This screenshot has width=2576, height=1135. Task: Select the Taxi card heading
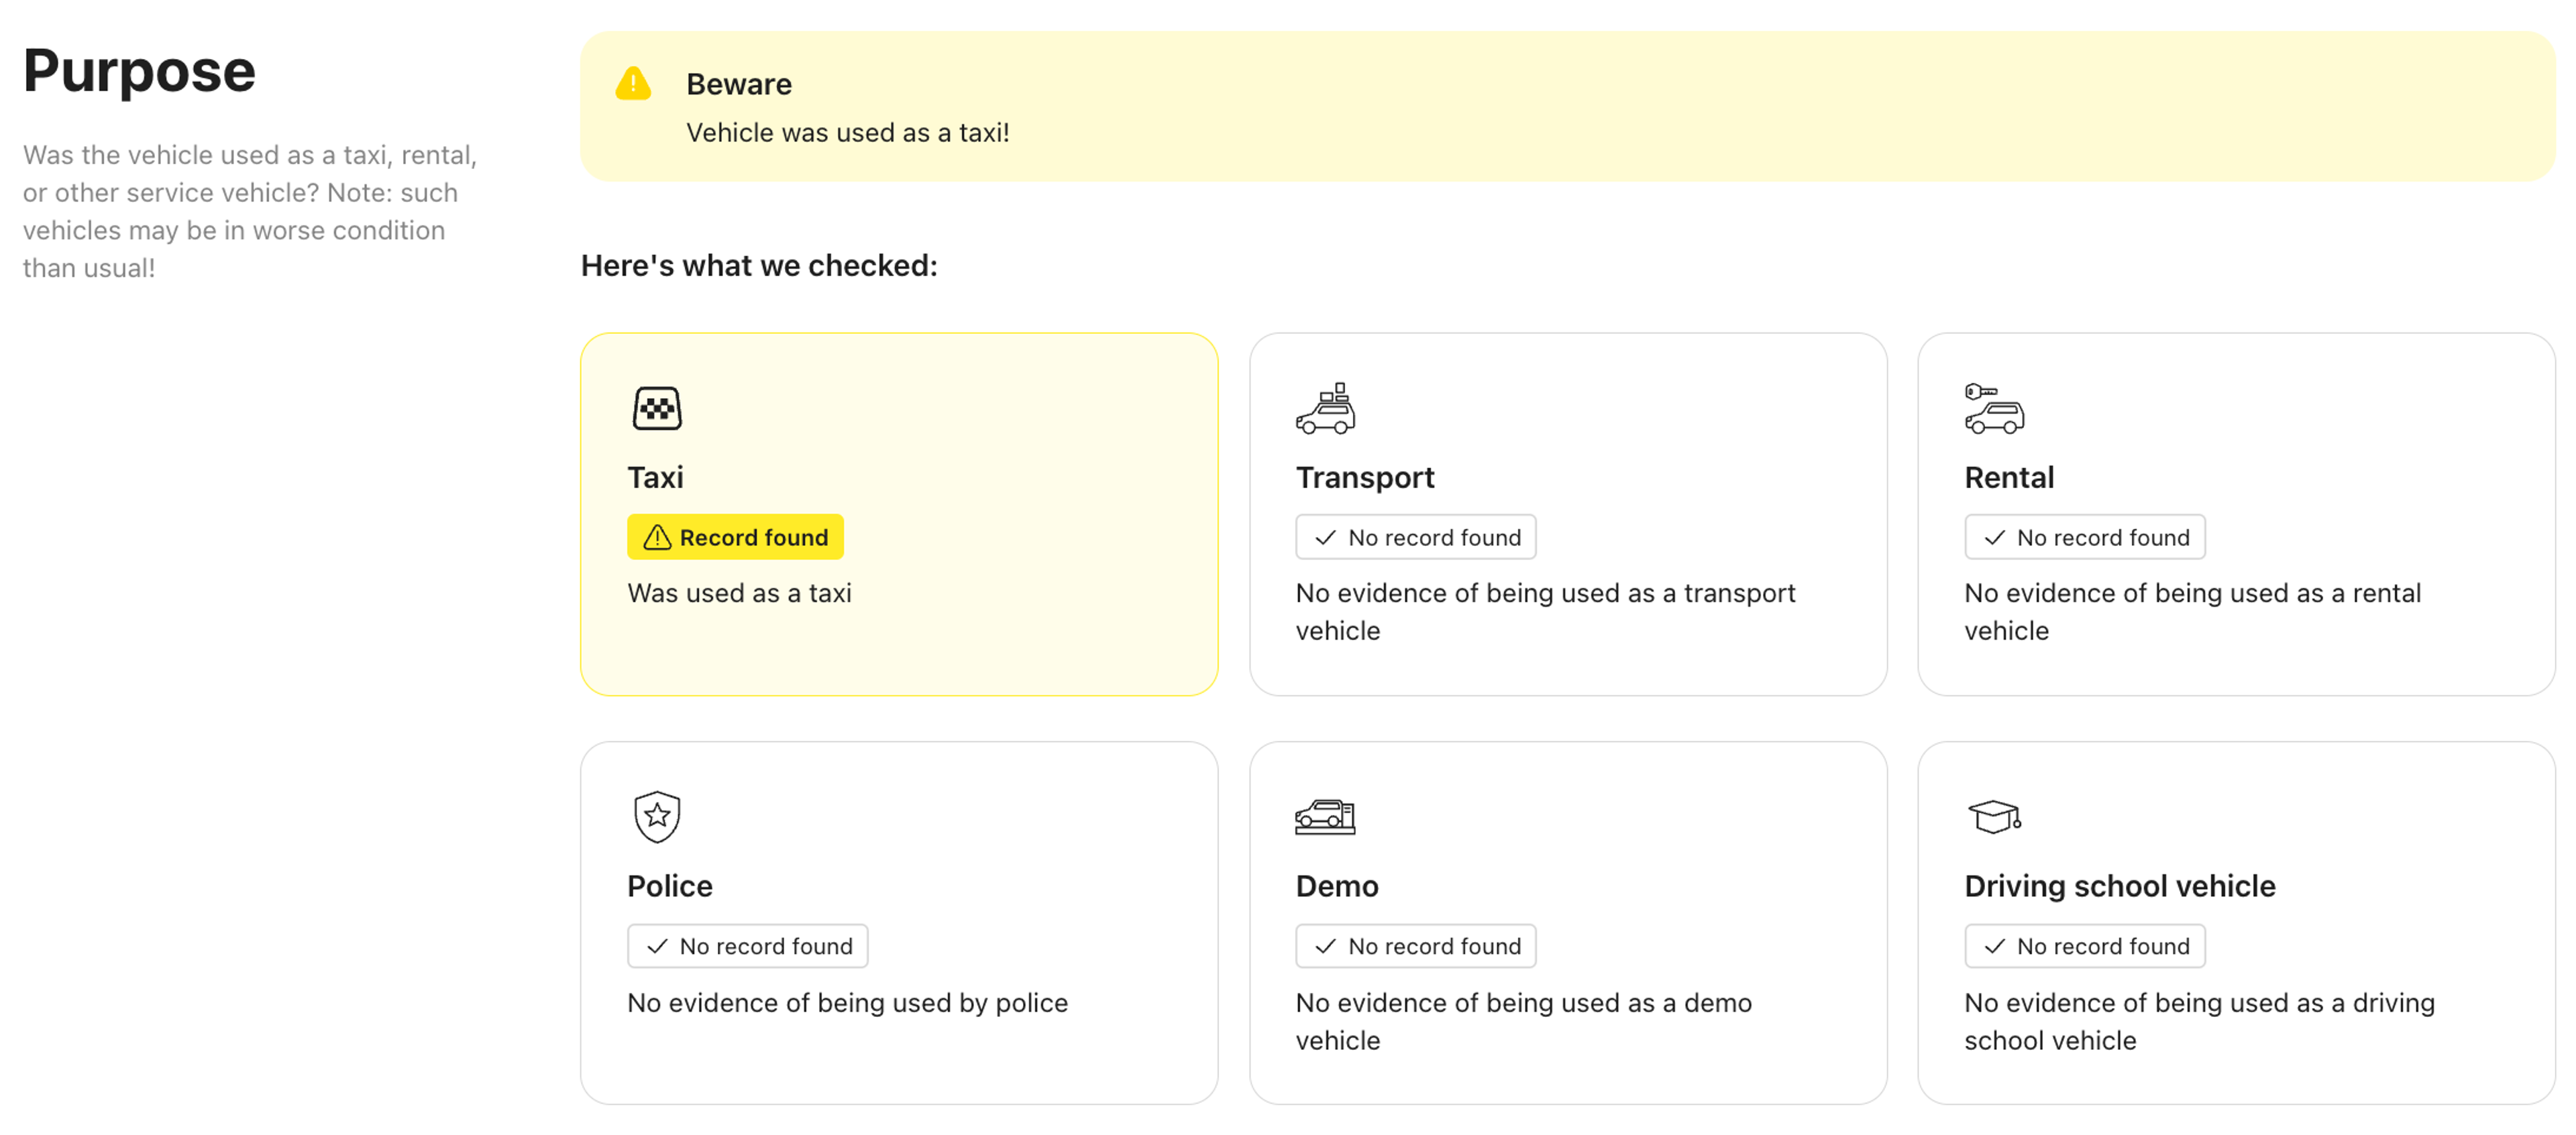(655, 477)
